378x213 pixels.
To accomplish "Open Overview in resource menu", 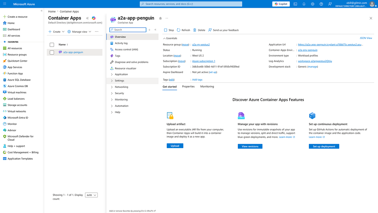I will click(133, 37).
